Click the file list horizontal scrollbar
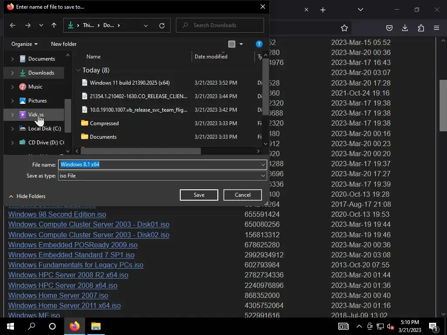This screenshot has width=447, height=335. (x=141, y=151)
